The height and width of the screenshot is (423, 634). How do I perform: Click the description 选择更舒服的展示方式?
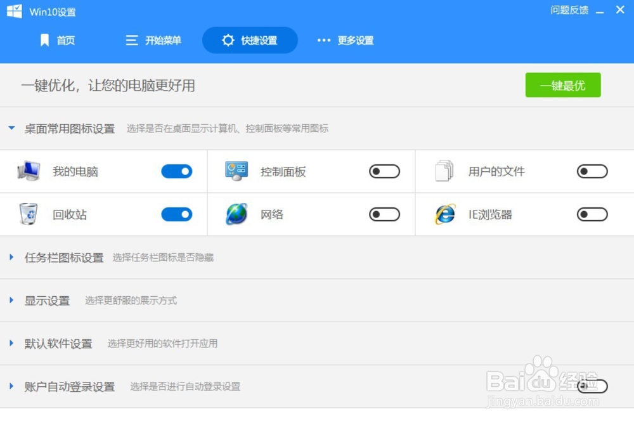pyautogui.click(x=131, y=301)
